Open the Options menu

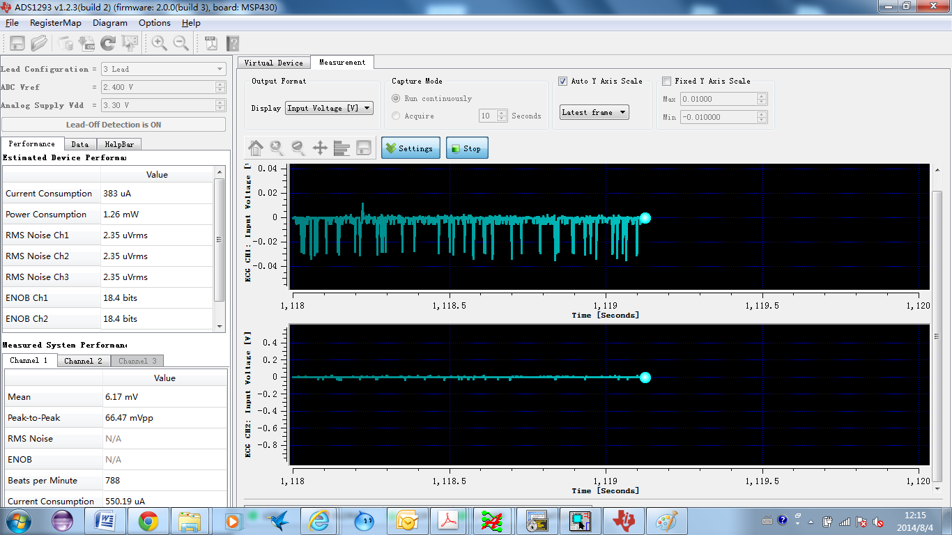pos(155,23)
